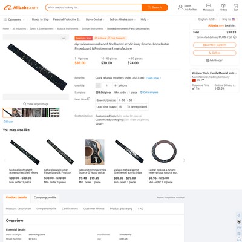Decrease quantity with minus stepper
Screen dimensions: 242x242
(98, 85)
